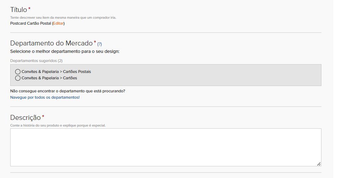The width and height of the screenshot is (350, 178).
Task: Click the red asterisk next to Departamento do Mercado
Action: coord(95,42)
